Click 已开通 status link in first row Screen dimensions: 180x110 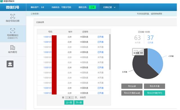click(x=100, y=37)
